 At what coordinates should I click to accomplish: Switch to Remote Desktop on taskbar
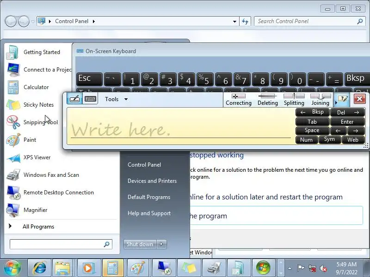pyautogui.click(x=164, y=268)
